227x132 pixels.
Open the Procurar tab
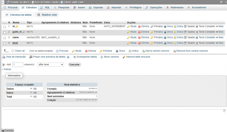(x=10, y=8)
